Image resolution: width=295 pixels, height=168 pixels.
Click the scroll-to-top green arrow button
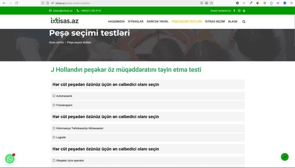[x=284, y=157]
